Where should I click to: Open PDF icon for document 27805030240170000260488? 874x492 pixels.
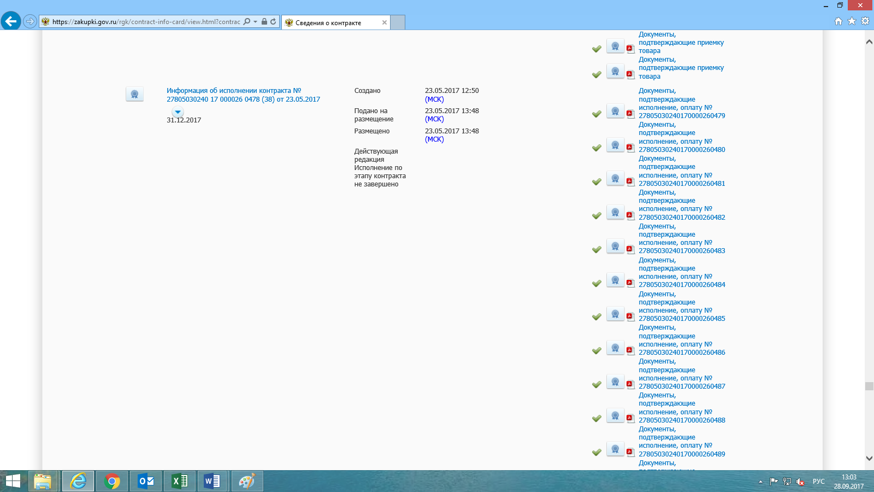(x=630, y=418)
